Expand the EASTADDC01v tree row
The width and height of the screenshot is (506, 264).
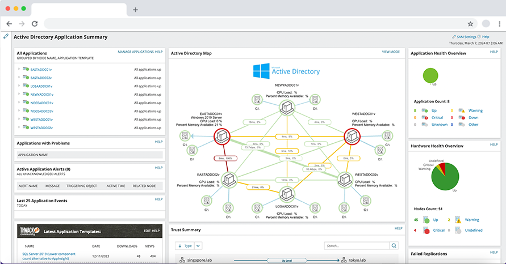point(19,69)
